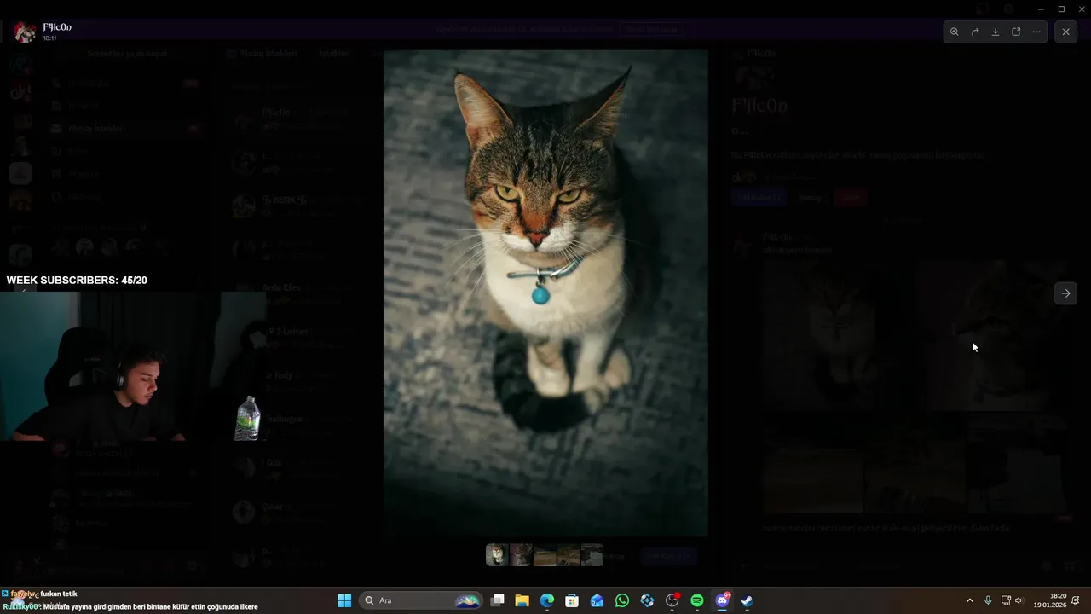Viewport: 1091px width, 614px height.
Task: Close the image viewer with the X button
Action: (1065, 32)
